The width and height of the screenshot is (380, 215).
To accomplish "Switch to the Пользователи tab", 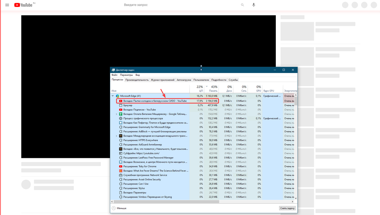I will 201,80.
